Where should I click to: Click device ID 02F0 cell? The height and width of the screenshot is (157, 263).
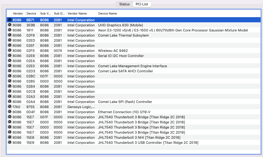click(31, 51)
